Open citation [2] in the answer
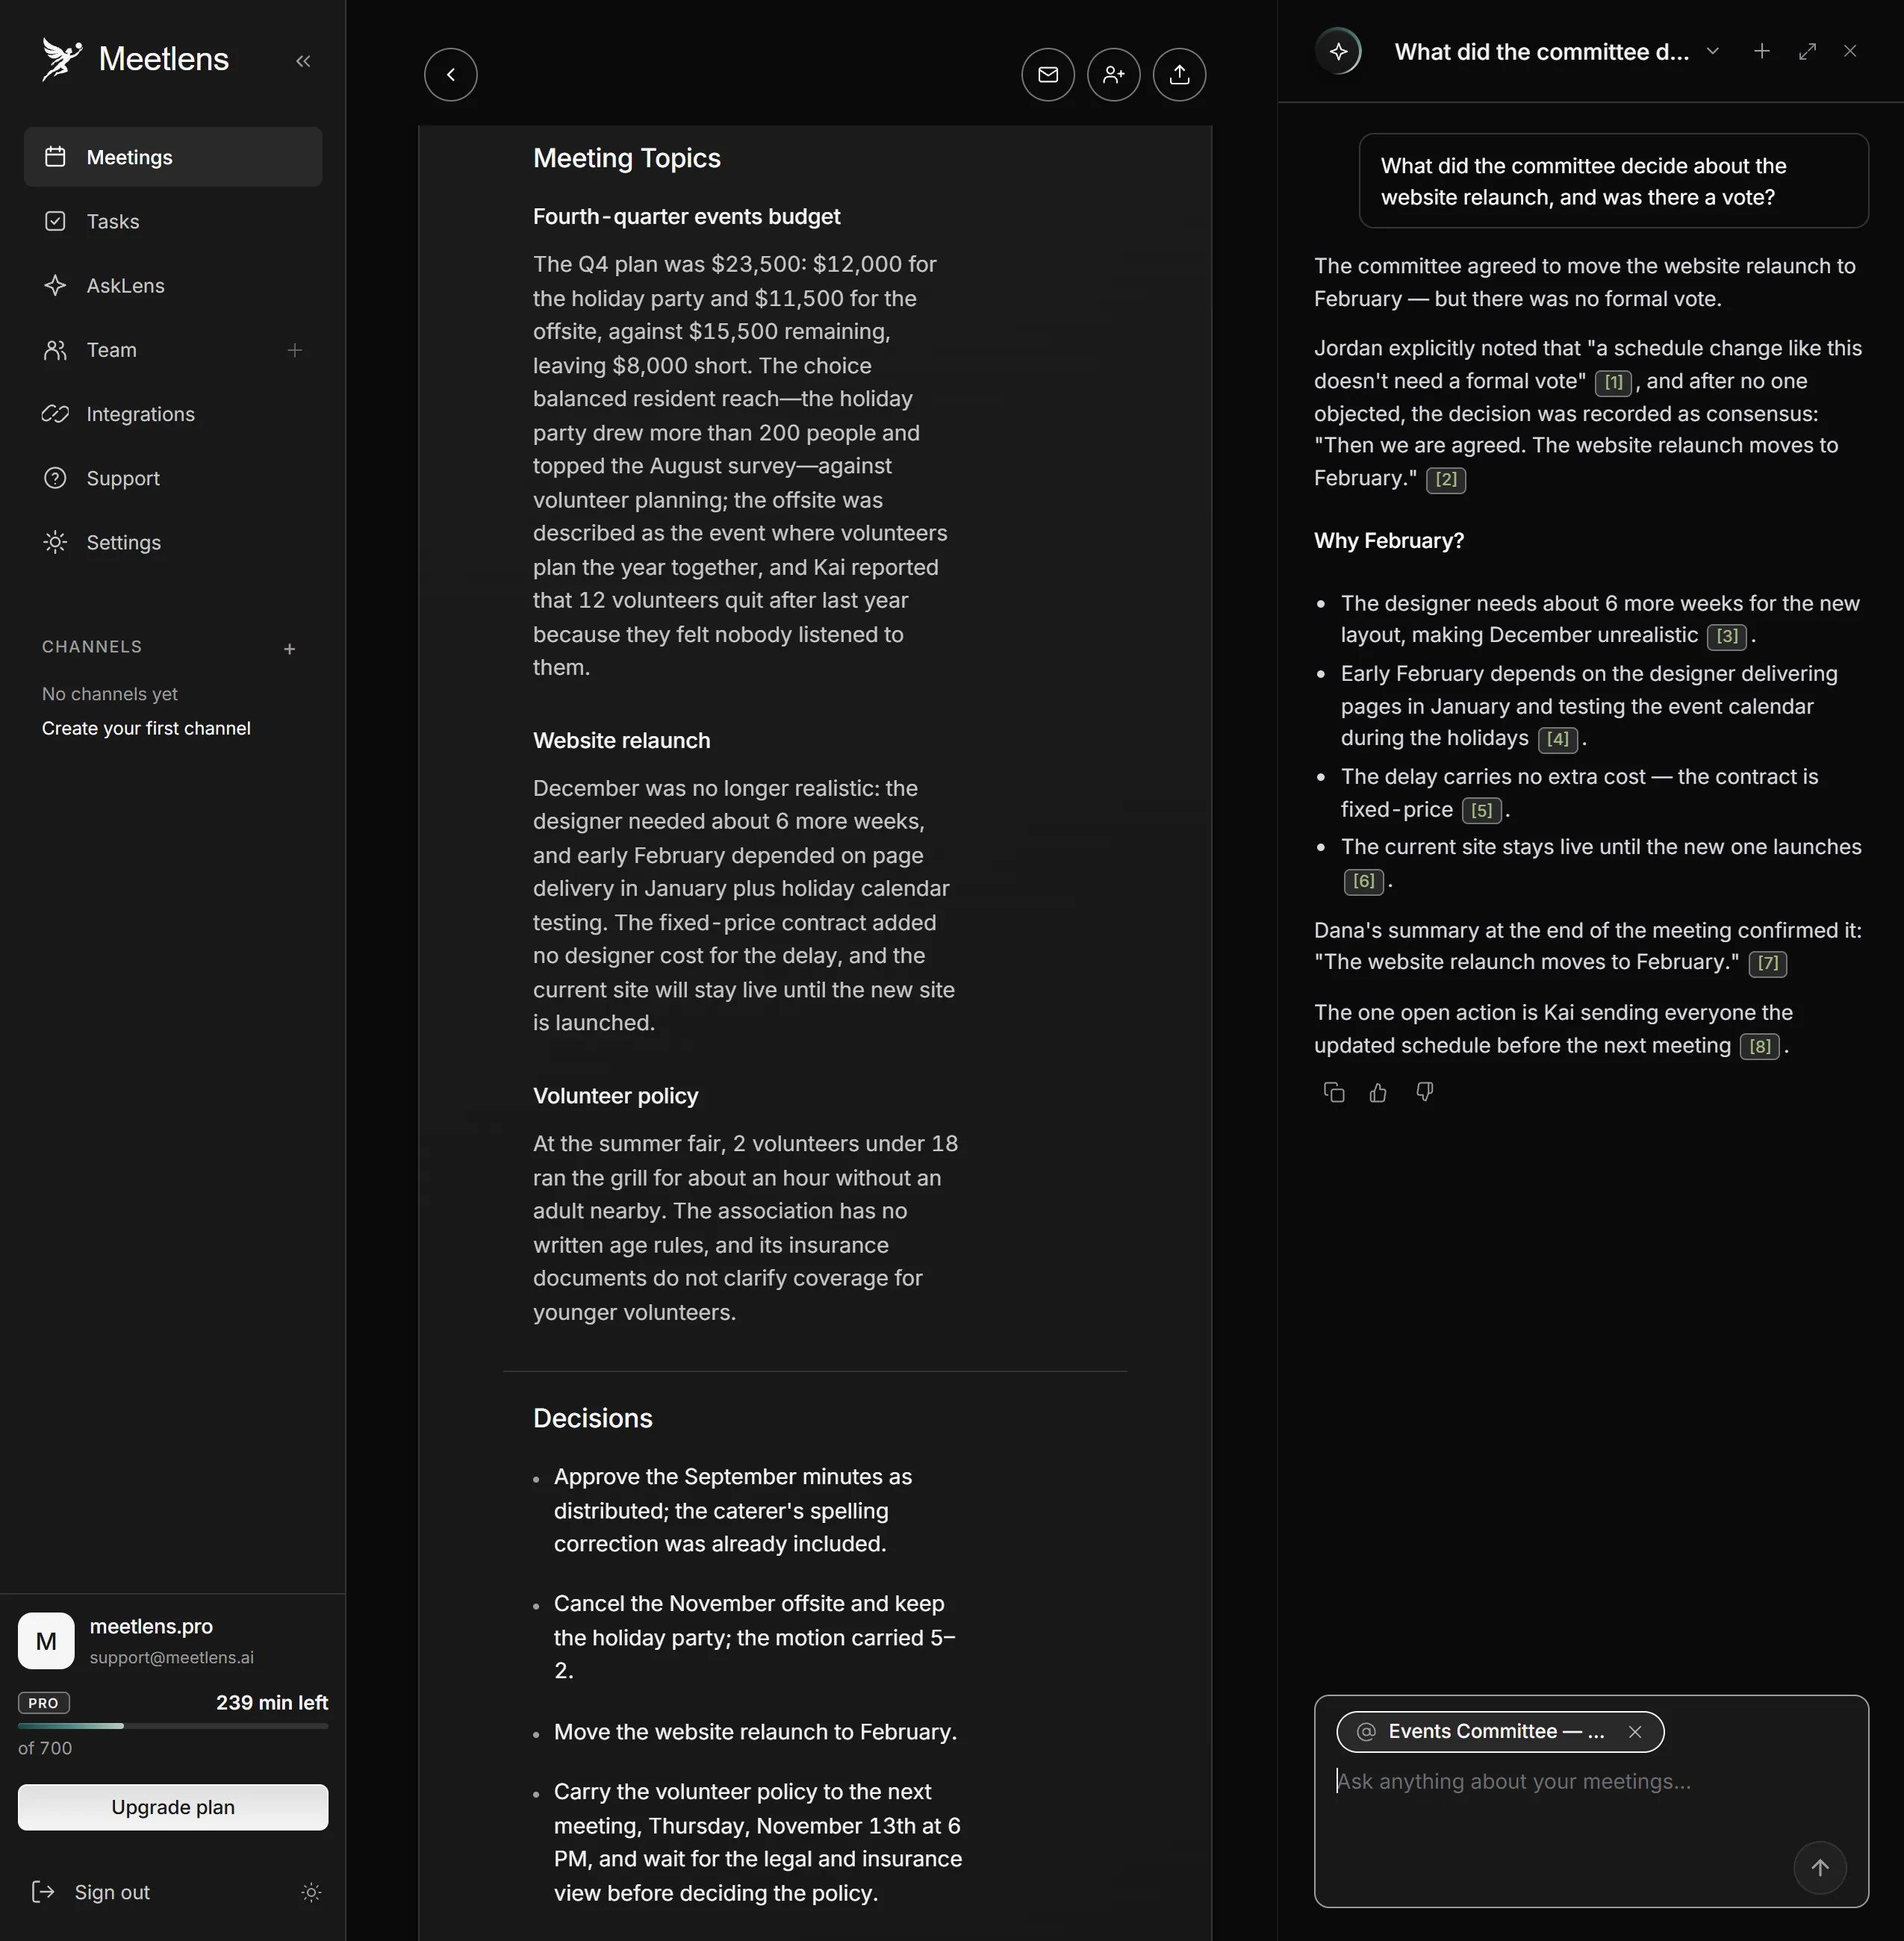Image resolution: width=1904 pixels, height=1941 pixels. [x=1446, y=479]
